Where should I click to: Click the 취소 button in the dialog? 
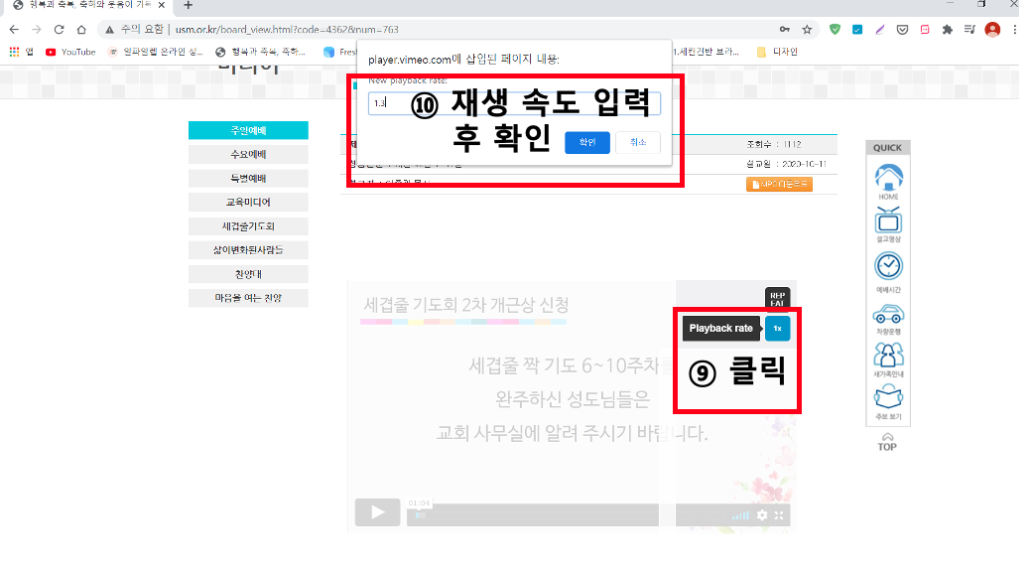coord(638,143)
